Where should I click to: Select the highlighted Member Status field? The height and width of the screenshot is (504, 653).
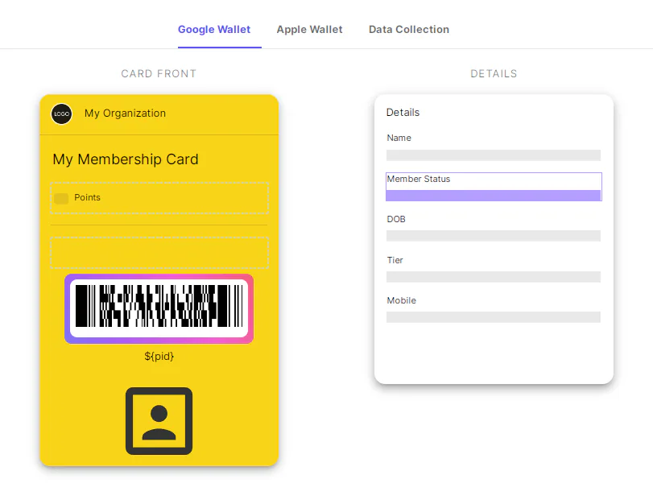point(494,187)
